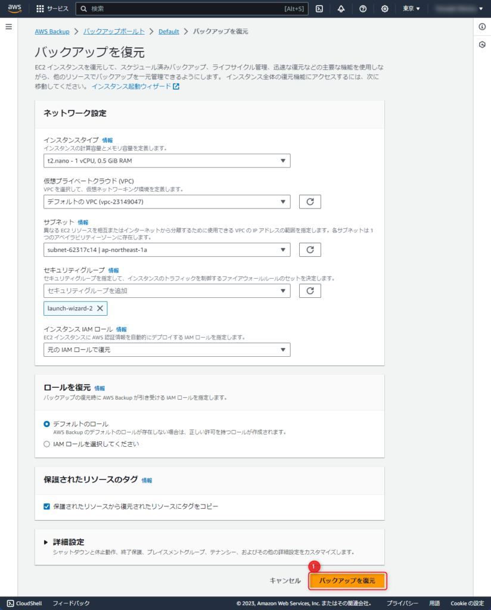Remove the launch-wizard-2 security group
491x610 pixels.
100,308
